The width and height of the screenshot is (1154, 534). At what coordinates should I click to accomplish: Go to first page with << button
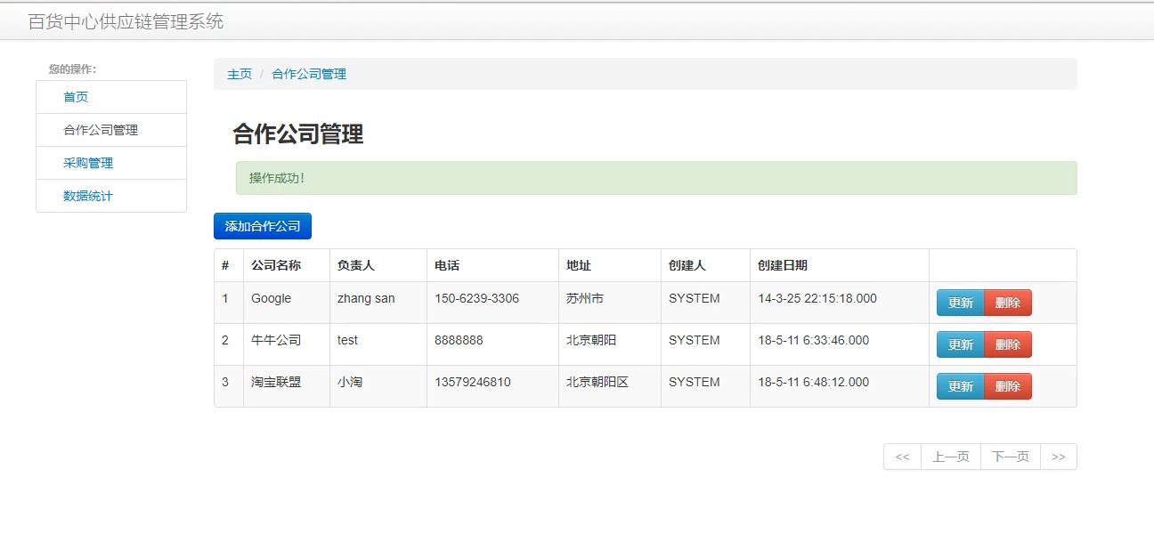(902, 457)
